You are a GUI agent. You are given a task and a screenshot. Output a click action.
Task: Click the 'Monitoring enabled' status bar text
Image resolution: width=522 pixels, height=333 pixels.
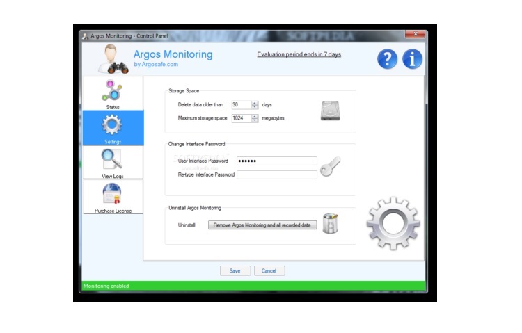tap(106, 286)
